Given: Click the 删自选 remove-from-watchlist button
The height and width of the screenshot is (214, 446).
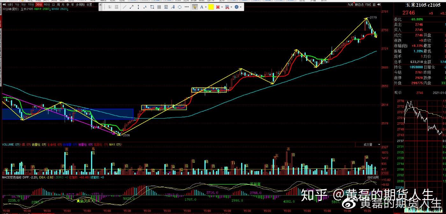Looking at the screenshot, I should point(360,5).
